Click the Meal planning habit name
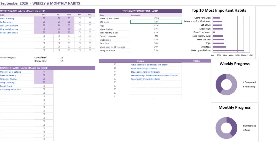Viewport: 276px width, 142px height. pyautogui.click(x=7, y=19)
